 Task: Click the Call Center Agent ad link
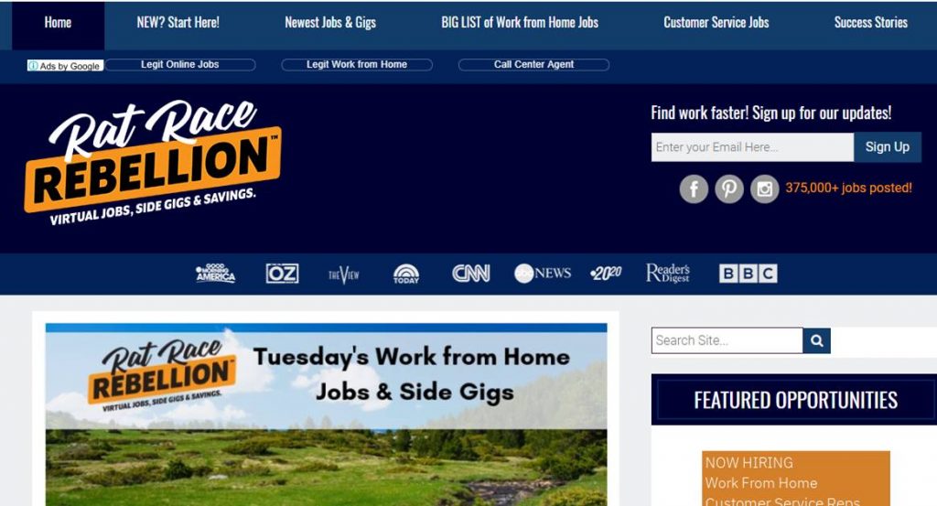(533, 65)
